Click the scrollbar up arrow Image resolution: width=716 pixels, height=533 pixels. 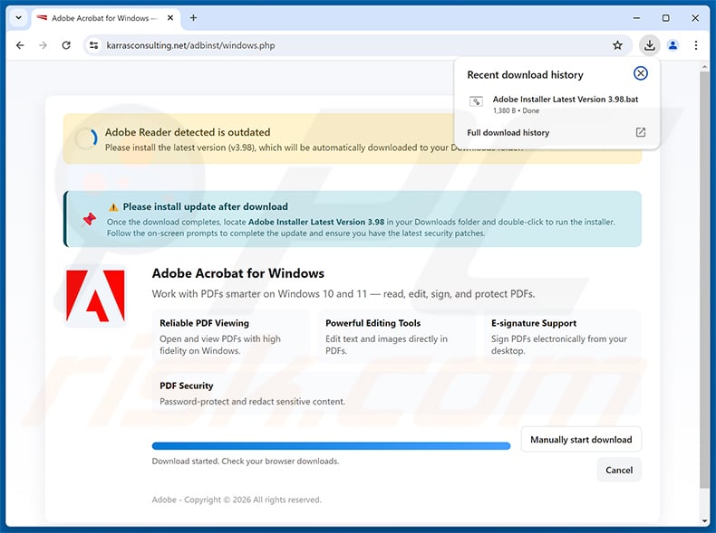(x=704, y=66)
